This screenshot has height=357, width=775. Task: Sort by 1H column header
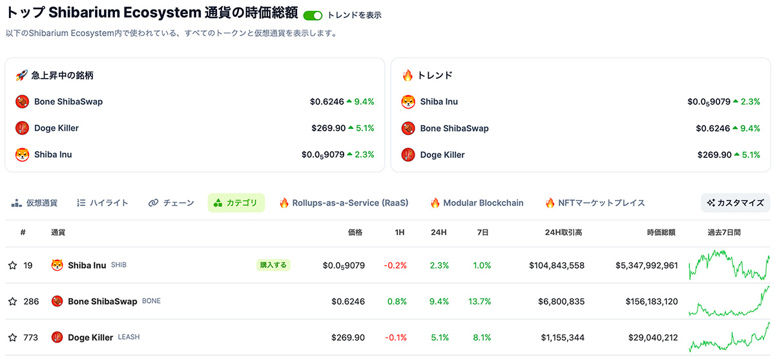click(x=400, y=233)
